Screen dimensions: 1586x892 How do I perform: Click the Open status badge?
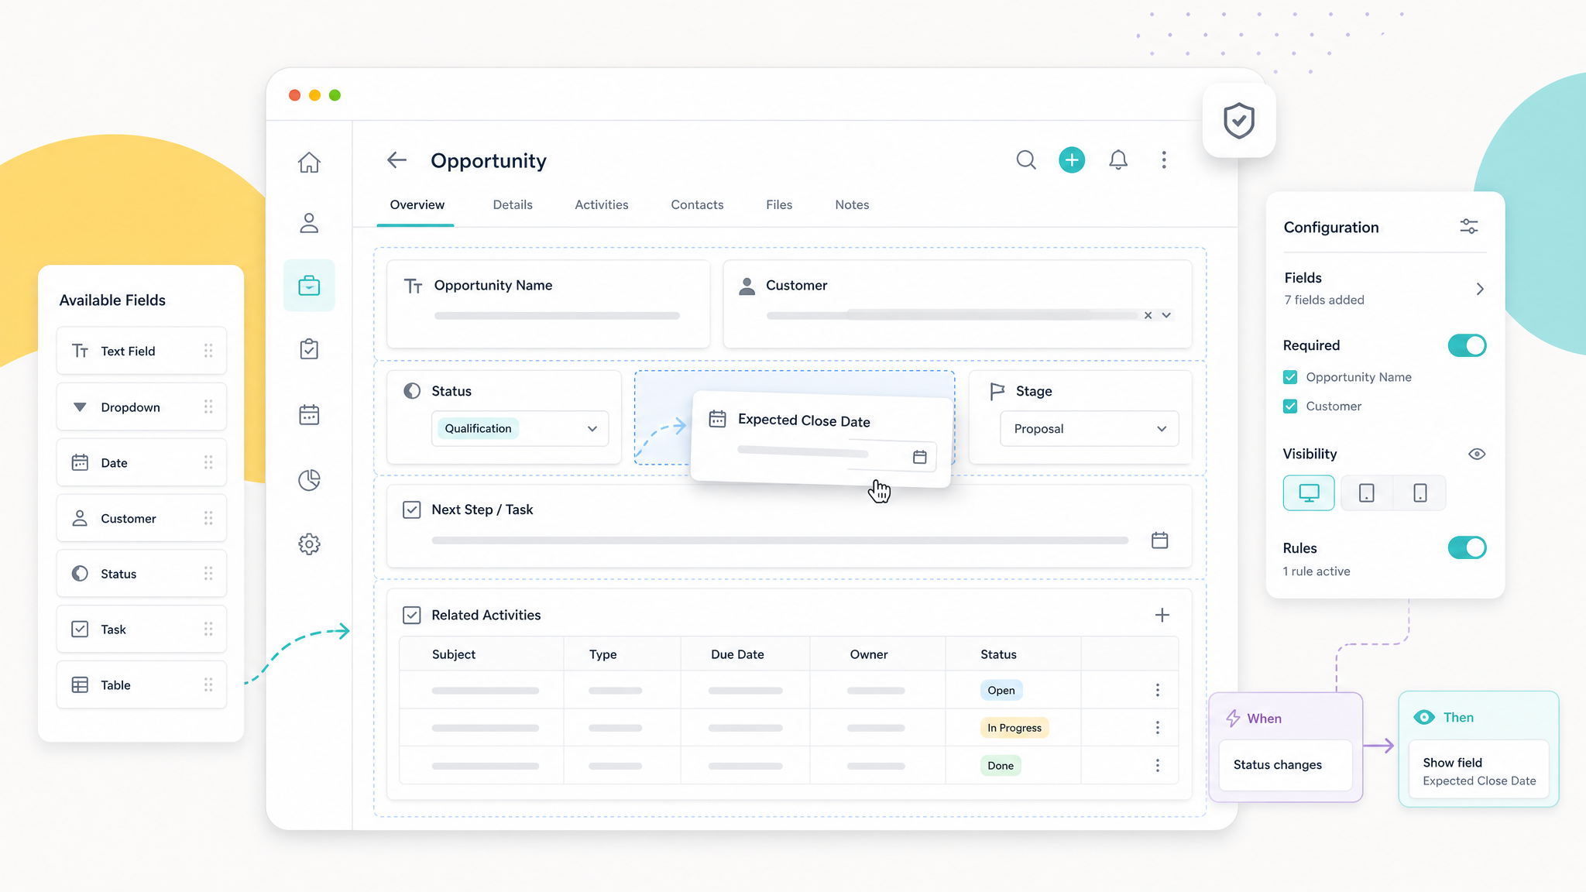[x=1001, y=690]
